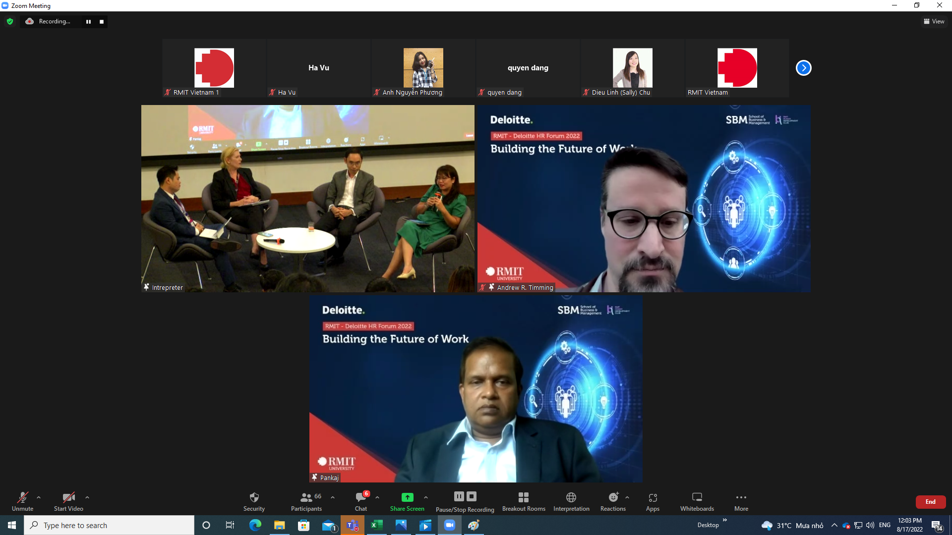Open the Windows Start menu
This screenshot has height=535, width=952.
point(12,525)
